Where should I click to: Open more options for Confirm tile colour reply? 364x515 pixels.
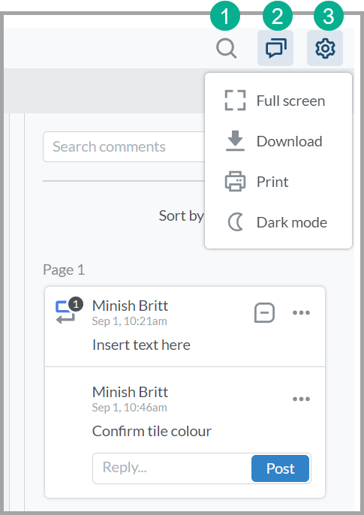click(x=301, y=399)
